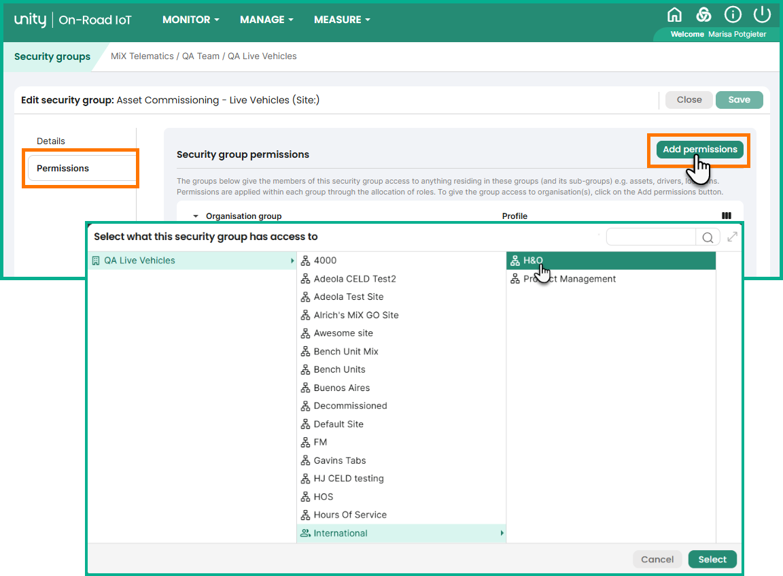Click the expand dialog arrow icon
Viewport: 783px width, 576px height.
point(732,237)
